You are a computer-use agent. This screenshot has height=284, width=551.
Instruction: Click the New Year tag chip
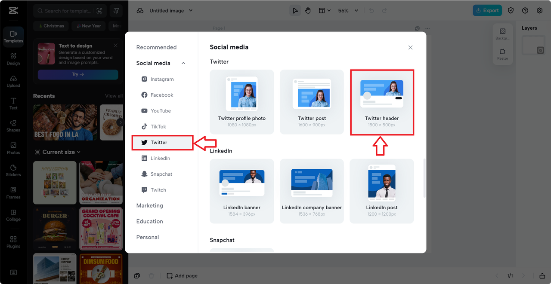(88, 26)
